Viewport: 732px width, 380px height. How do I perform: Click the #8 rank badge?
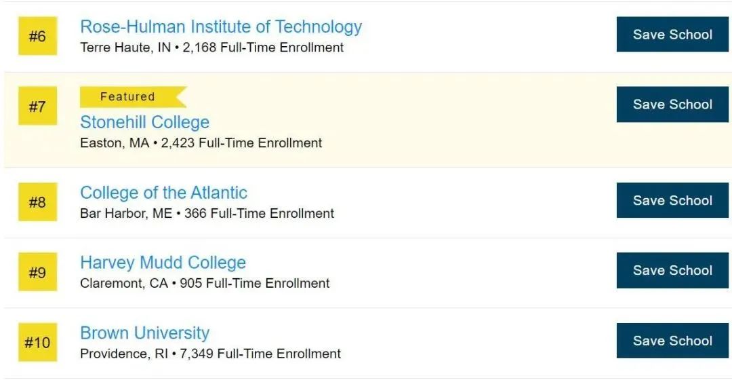pyautogui.click(x=38, y=202)
